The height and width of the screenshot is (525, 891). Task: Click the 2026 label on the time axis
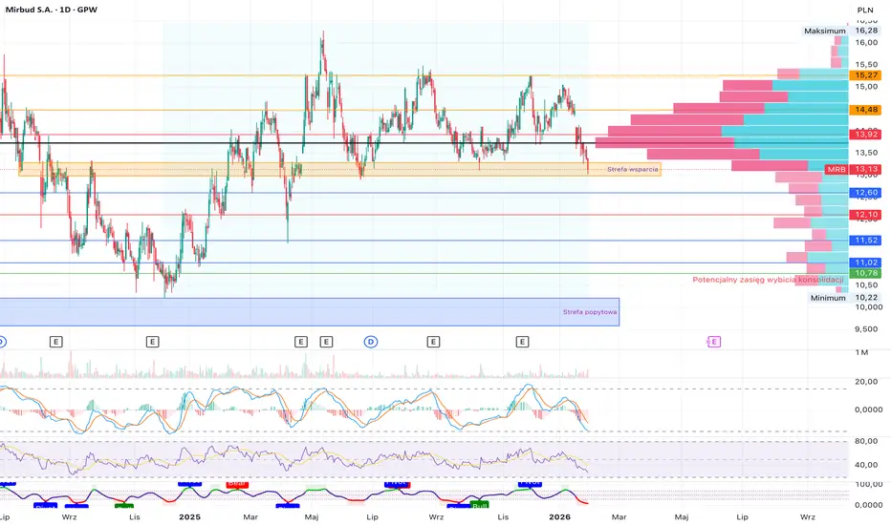tap(559, 517)
